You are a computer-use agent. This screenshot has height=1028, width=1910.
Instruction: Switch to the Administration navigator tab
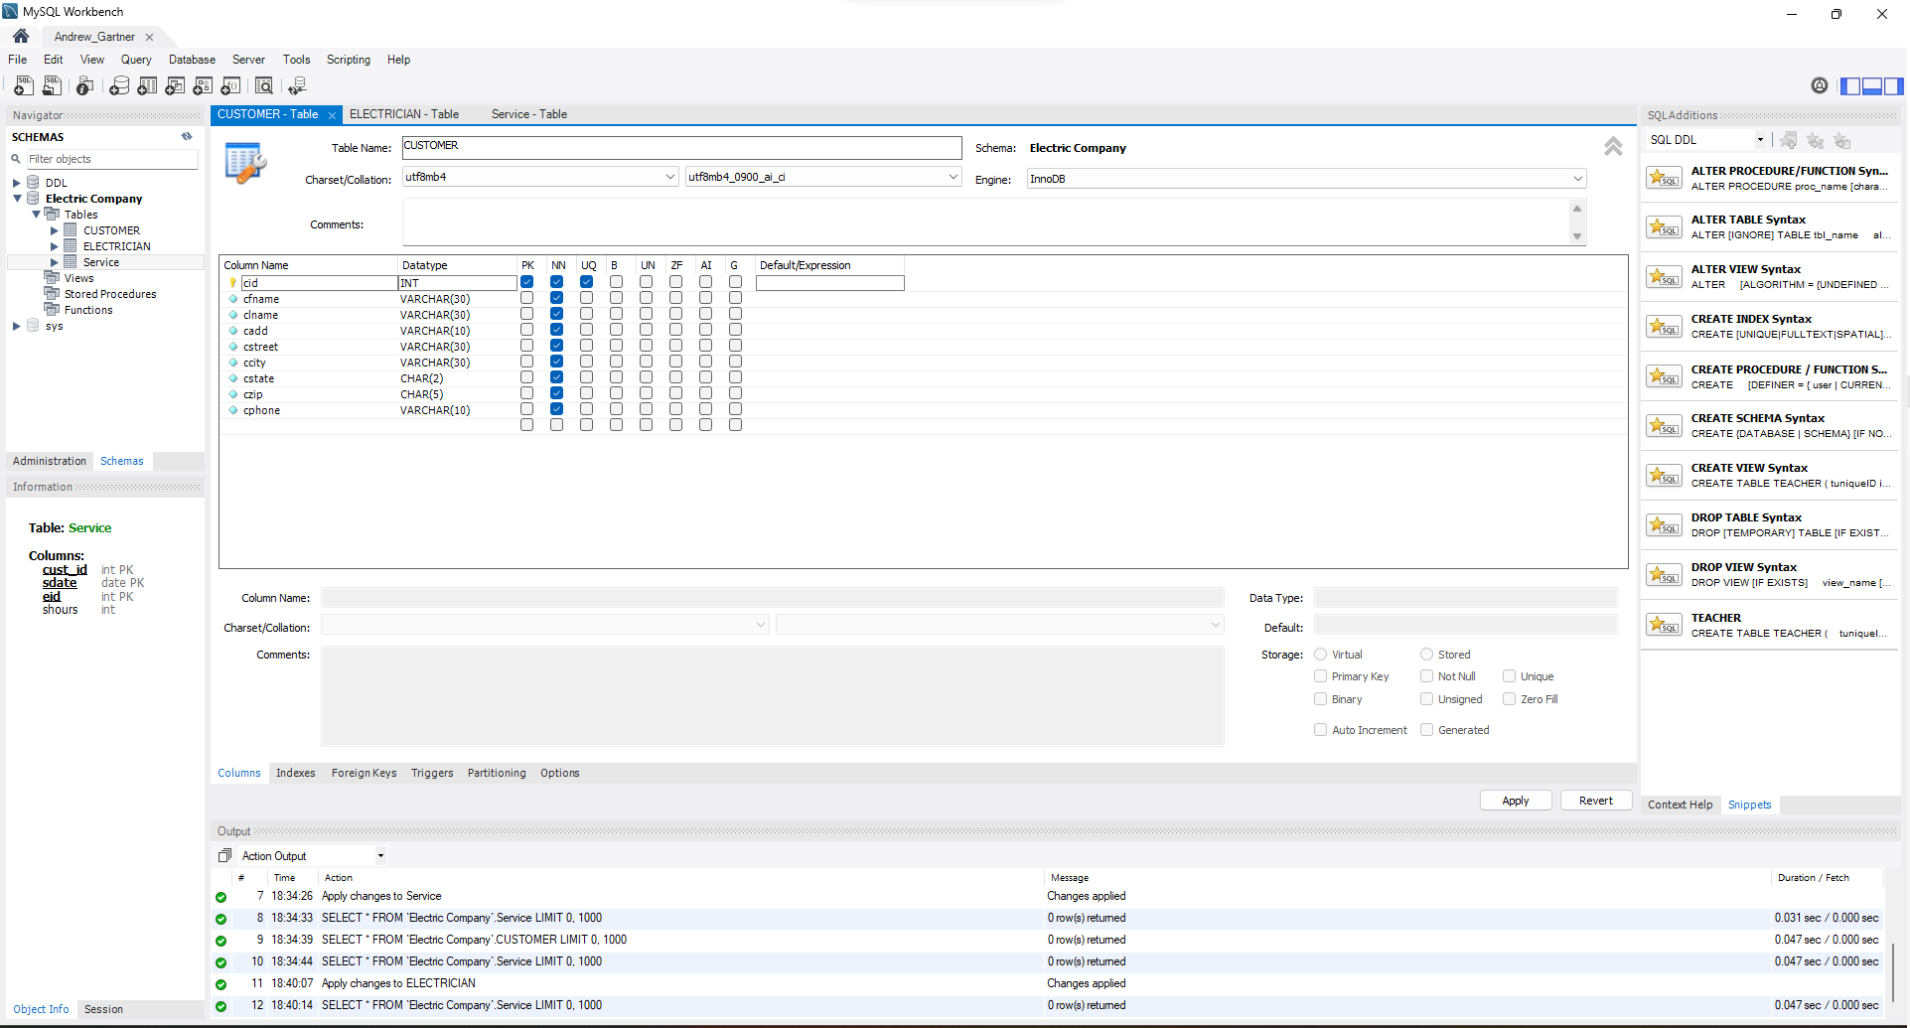tap(50, 461)
